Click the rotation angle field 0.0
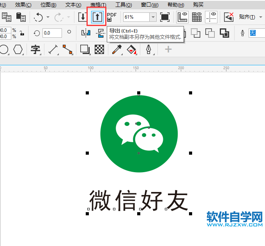 (52, 33)
